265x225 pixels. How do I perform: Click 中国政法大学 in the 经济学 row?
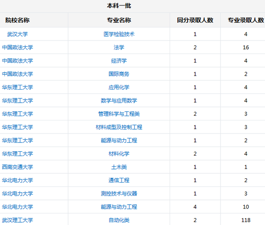(x=17, y=61)
